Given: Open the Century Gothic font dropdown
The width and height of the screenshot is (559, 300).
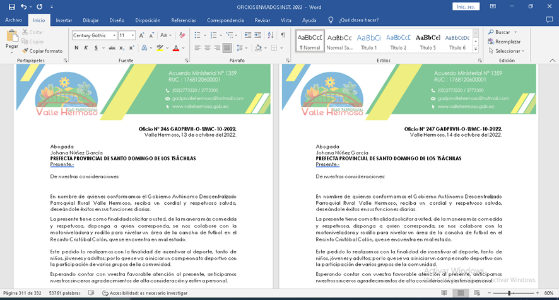Looking at the screenshot, I should pyautogui.click(x=114, y=35).
